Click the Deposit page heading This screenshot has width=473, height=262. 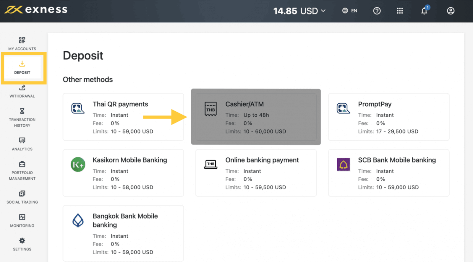coord(83,56)
